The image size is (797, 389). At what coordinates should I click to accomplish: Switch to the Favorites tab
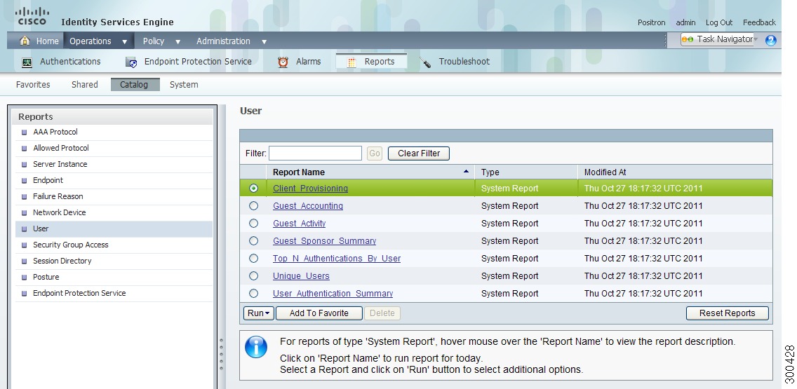coord(33,85)
